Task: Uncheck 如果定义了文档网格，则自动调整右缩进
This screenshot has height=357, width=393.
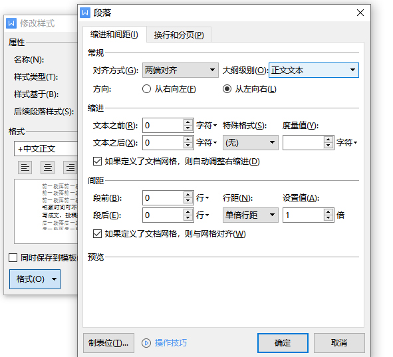Action: 97,162
